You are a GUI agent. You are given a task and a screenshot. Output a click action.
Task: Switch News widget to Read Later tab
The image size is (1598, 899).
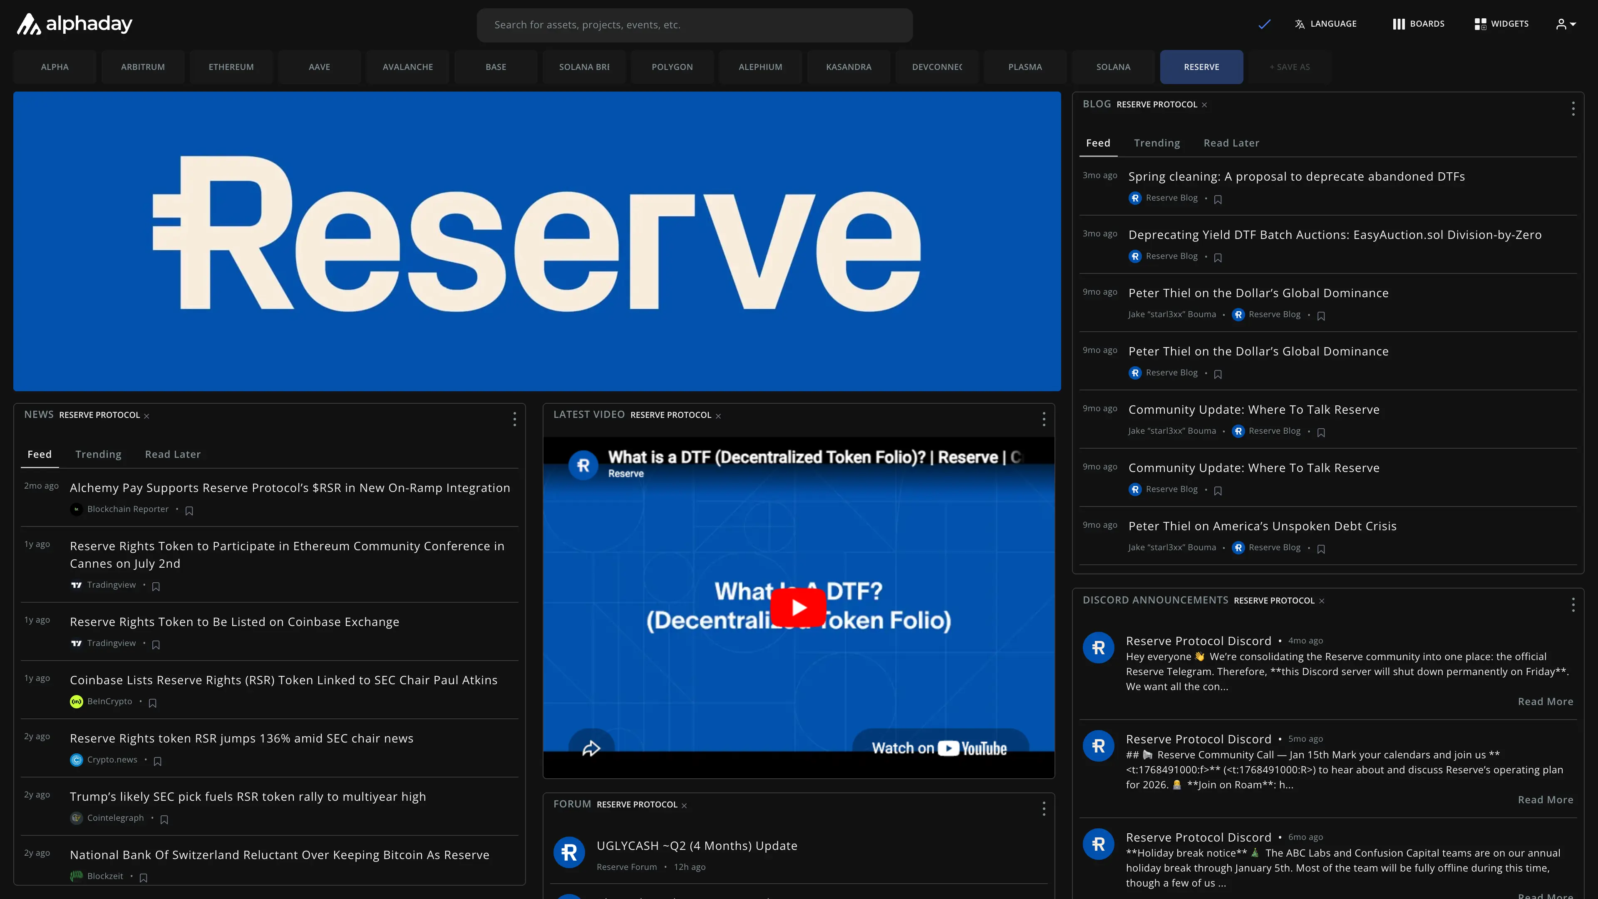pyautogui.click(x=173, y=455)
